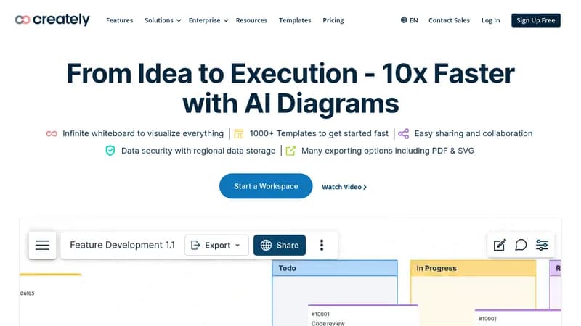Click the templates grid icon

pyautogui.click(x=239, y=133)
